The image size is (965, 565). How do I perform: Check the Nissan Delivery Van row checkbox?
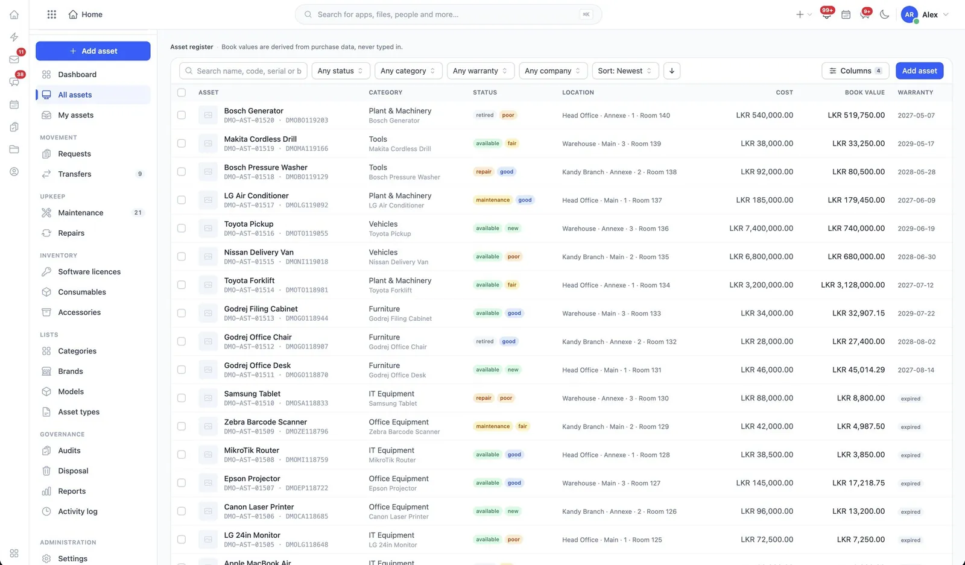click(182, 257)
